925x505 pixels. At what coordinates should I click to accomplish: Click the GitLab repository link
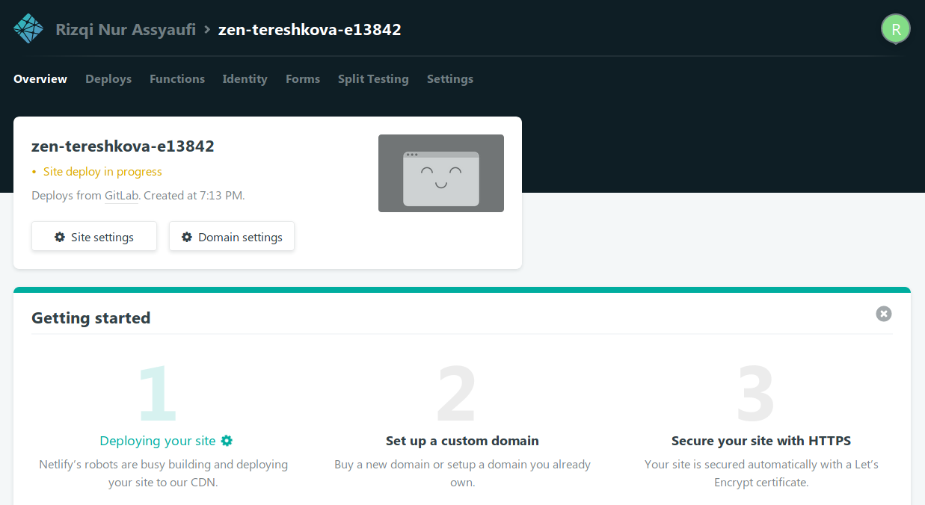122,196
